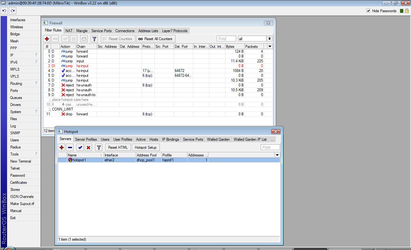
Task: Open the Filter funnel in Hotspot toolbar
Action: pos(99,147)
